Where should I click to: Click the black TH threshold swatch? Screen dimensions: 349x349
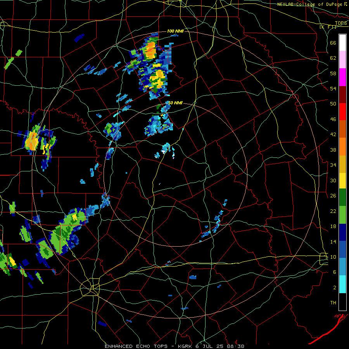coord(342,302)
